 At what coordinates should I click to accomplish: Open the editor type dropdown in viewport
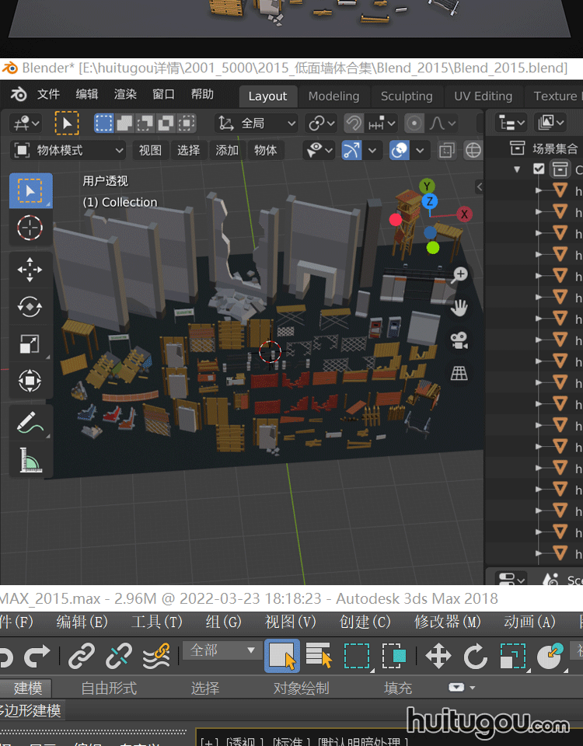coord(26,124)
